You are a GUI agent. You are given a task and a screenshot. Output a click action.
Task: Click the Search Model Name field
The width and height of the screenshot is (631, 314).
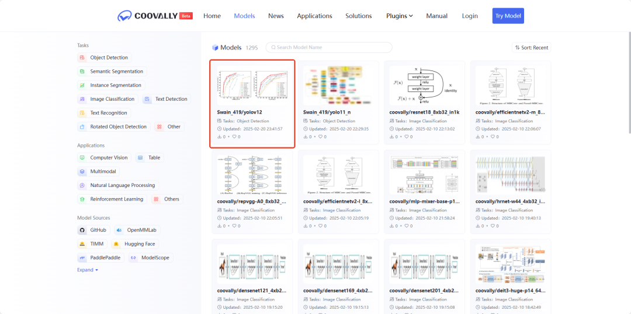pos(329,47)
